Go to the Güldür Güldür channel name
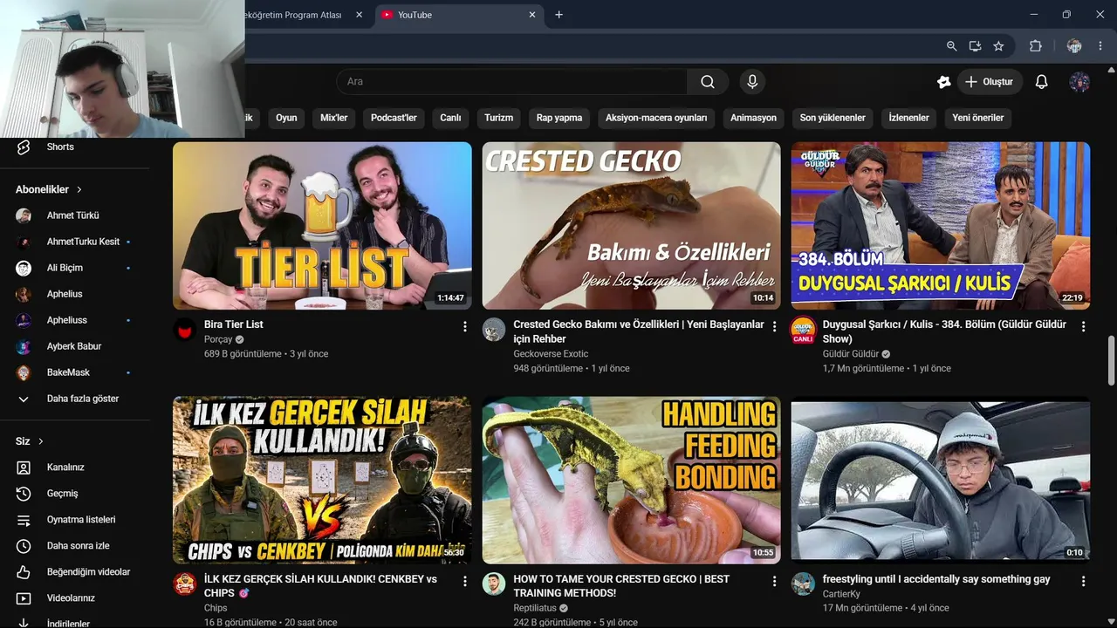Viewport: 1117px width, 628px height. coord(851,354)
